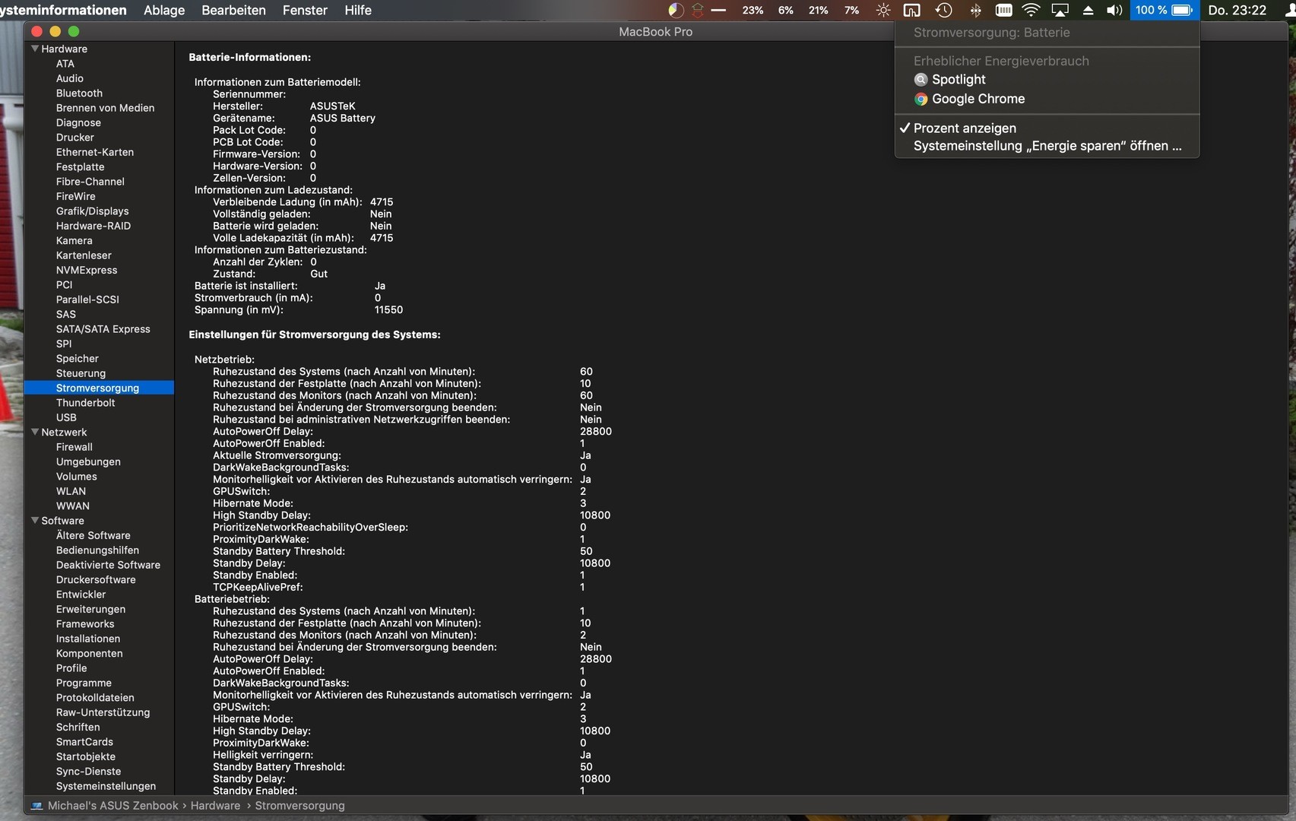
Task: Click the battery 100 % menu bar item
Action: [1164, 11]
